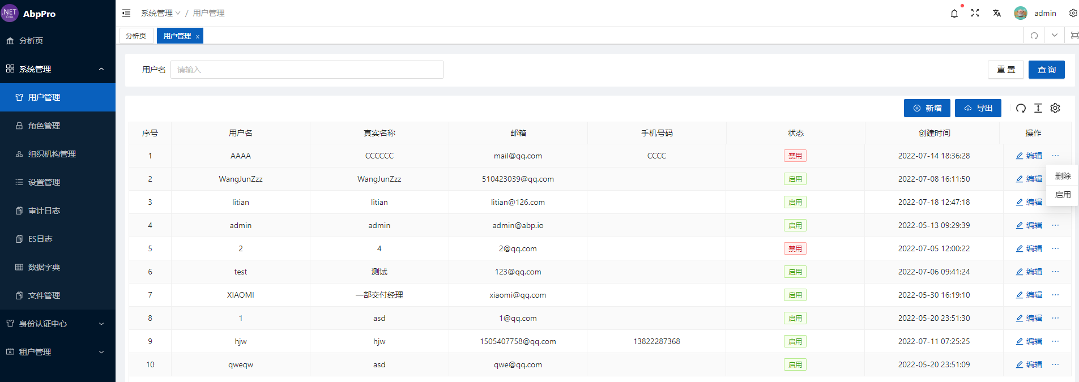1079x382 pixels.
Task: Click the notification bell icon
Action: click(x=954, y=14)
